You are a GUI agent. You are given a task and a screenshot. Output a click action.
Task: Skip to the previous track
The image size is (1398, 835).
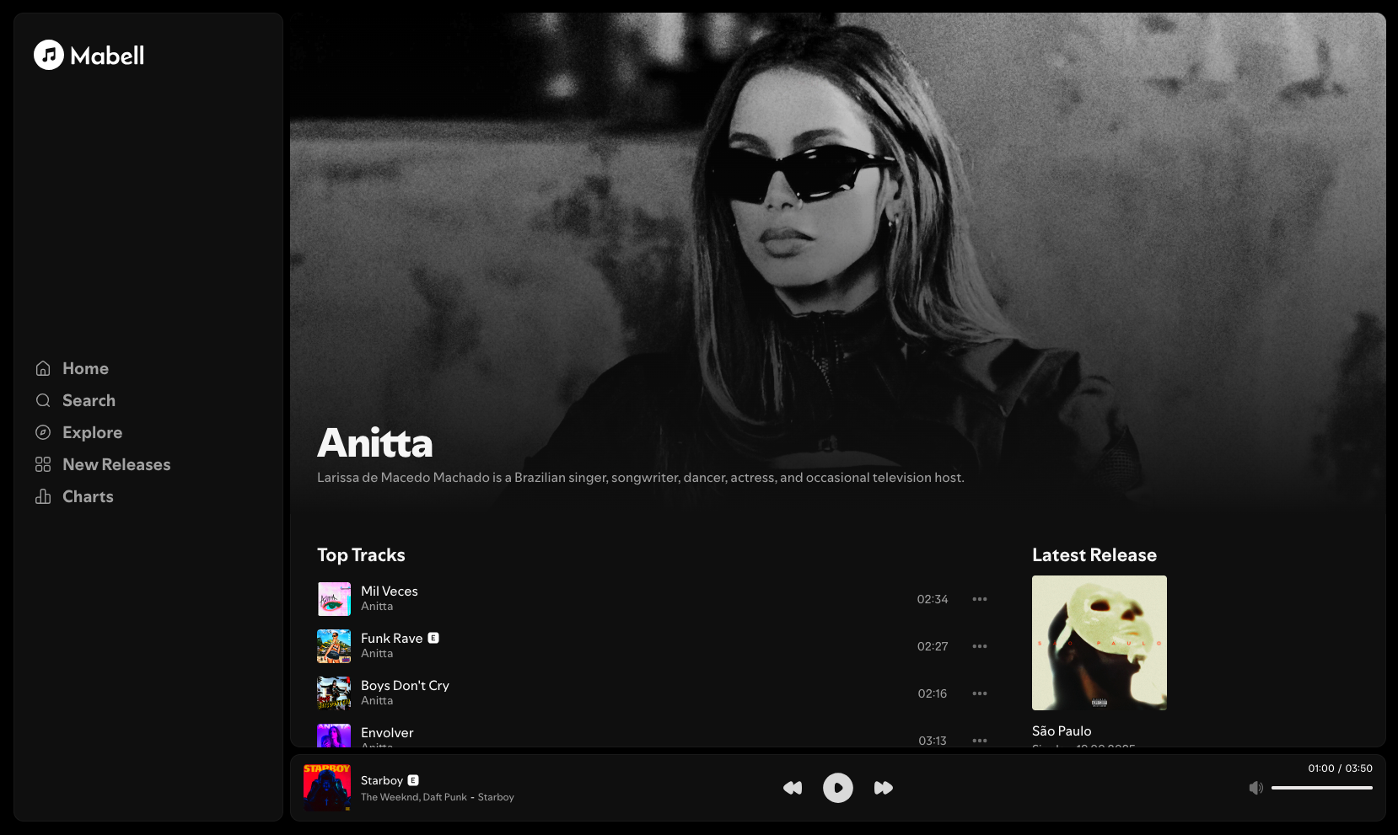coord(793,788)
